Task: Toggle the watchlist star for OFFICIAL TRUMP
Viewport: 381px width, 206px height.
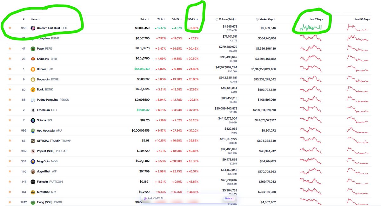Action: pyautogui.click(x=10, y=140)
